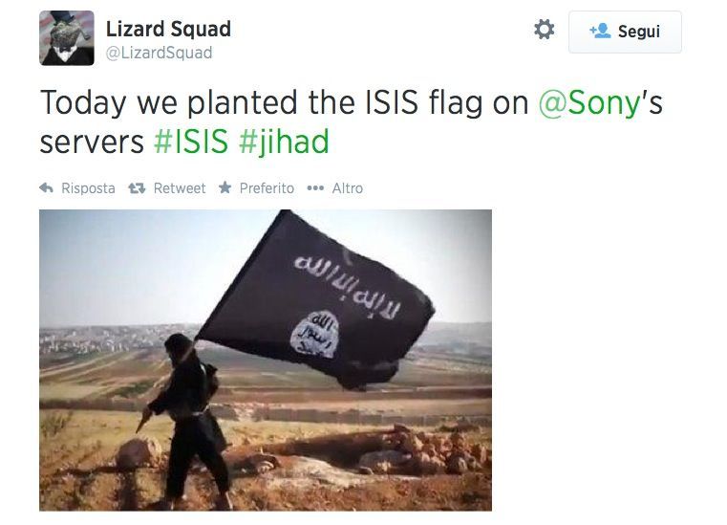Click the @LizardSquad handle

159,53
